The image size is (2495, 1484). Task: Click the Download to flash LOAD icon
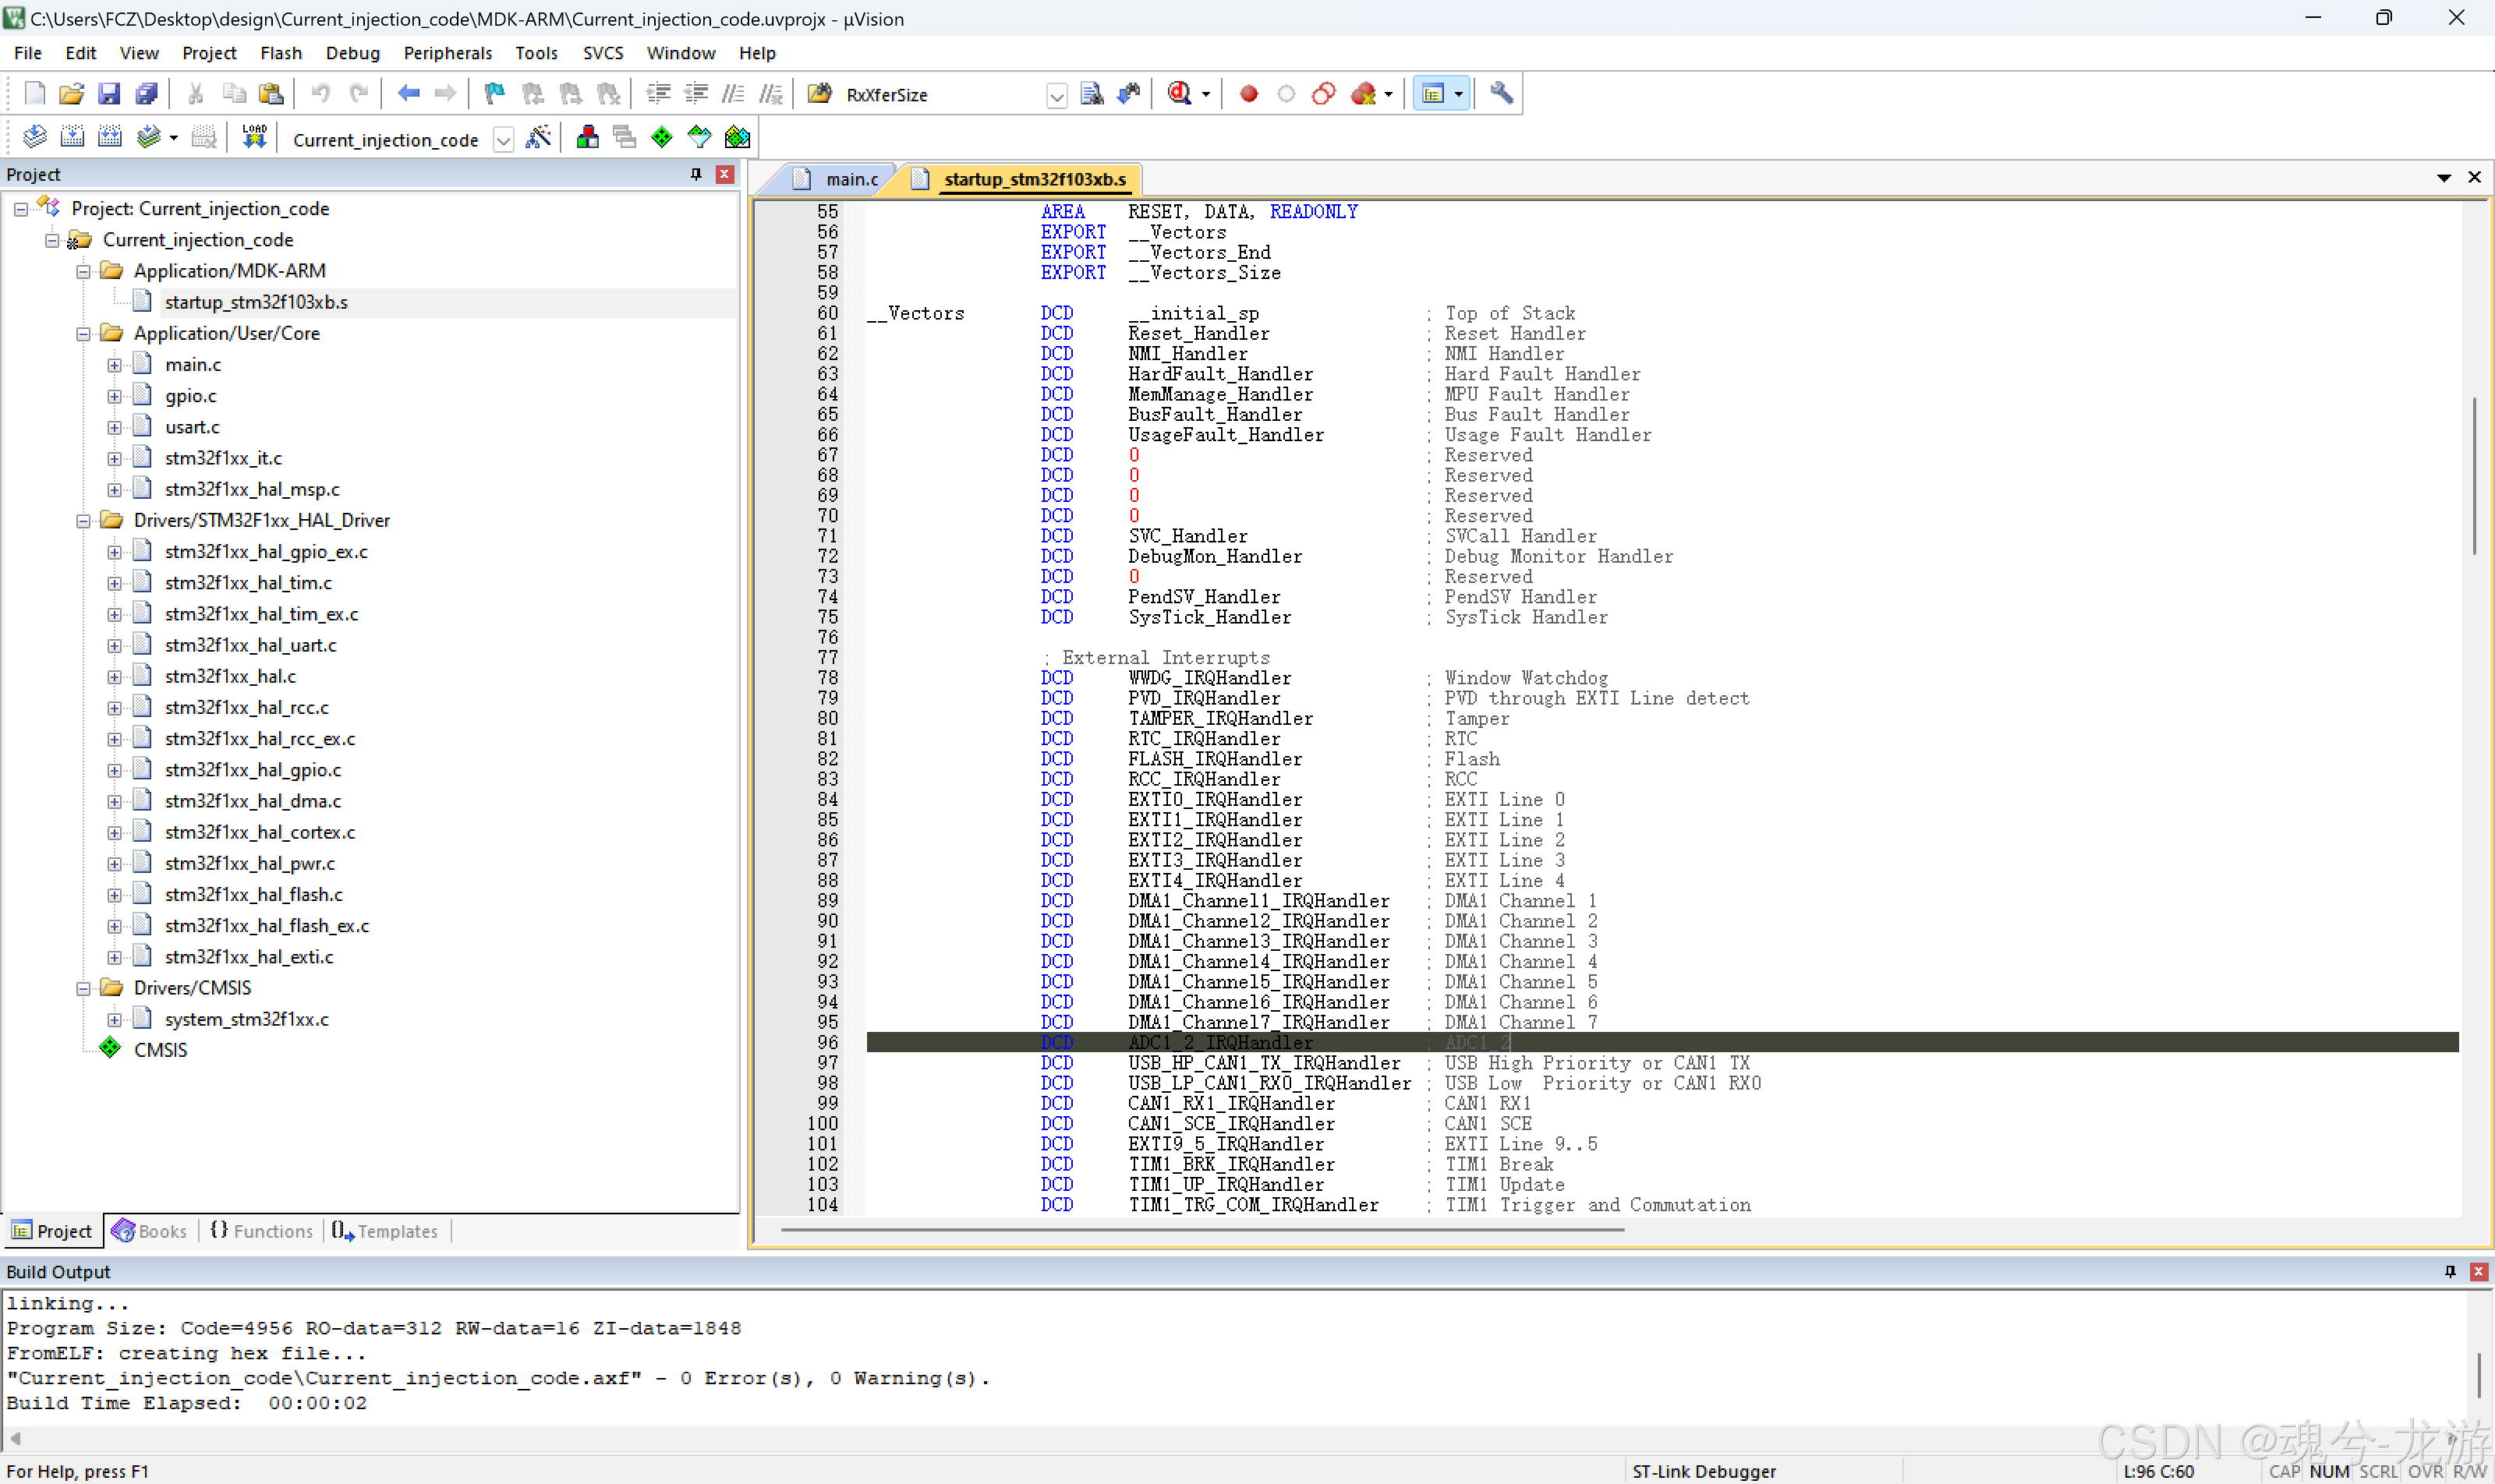254,137
